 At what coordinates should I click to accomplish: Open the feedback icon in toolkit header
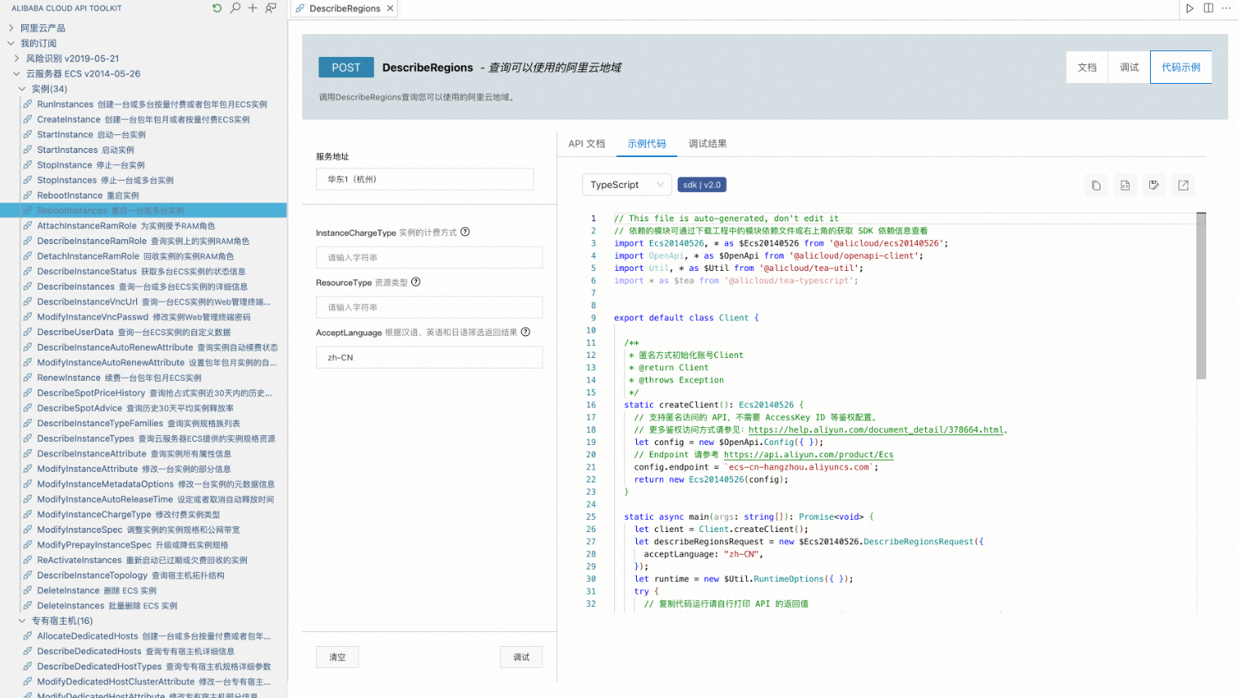pos(271,8)
